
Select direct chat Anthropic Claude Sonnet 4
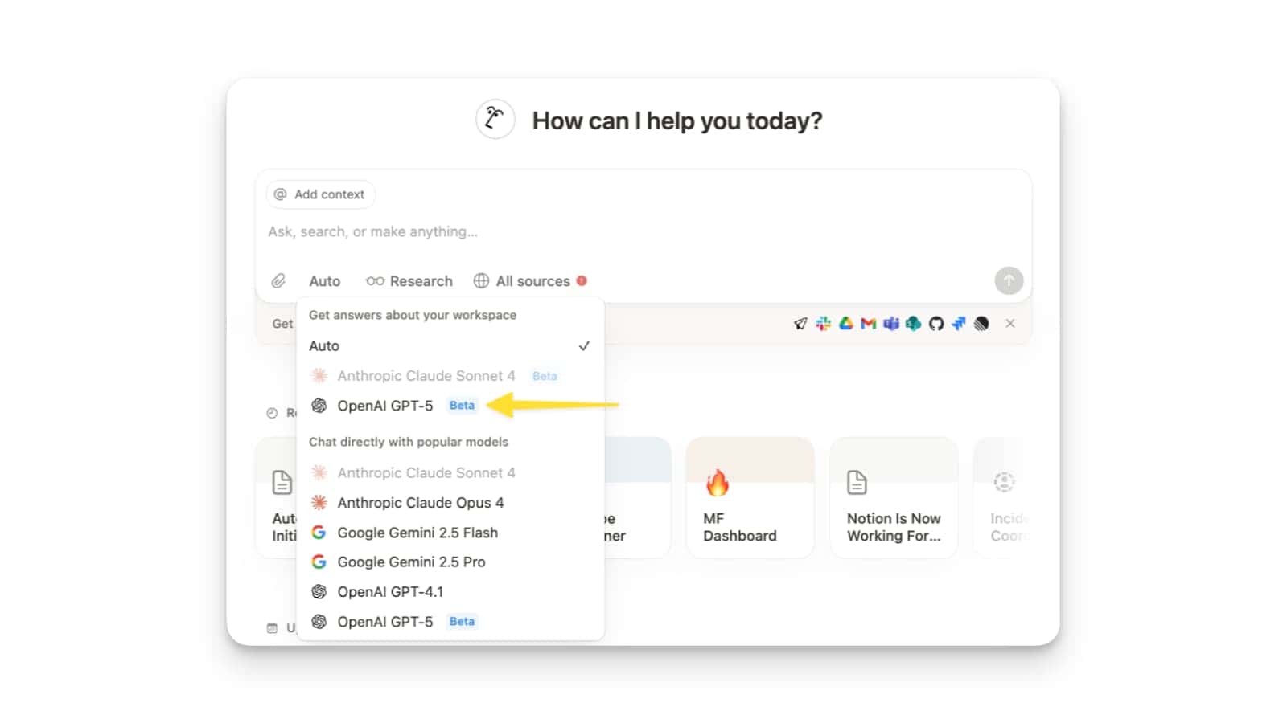point(450,472)
